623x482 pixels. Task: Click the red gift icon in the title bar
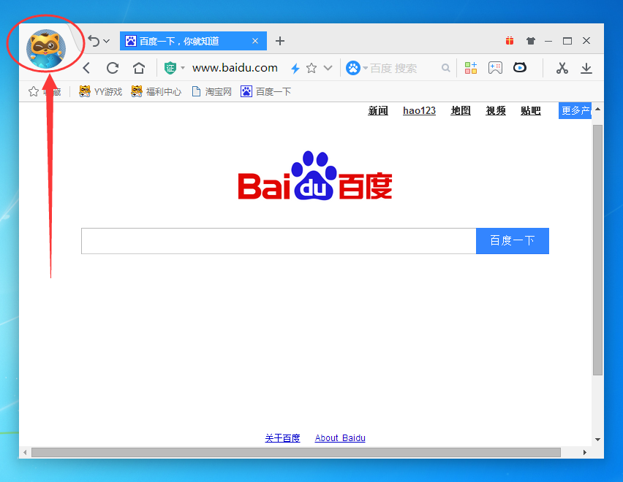pos(510,41)
